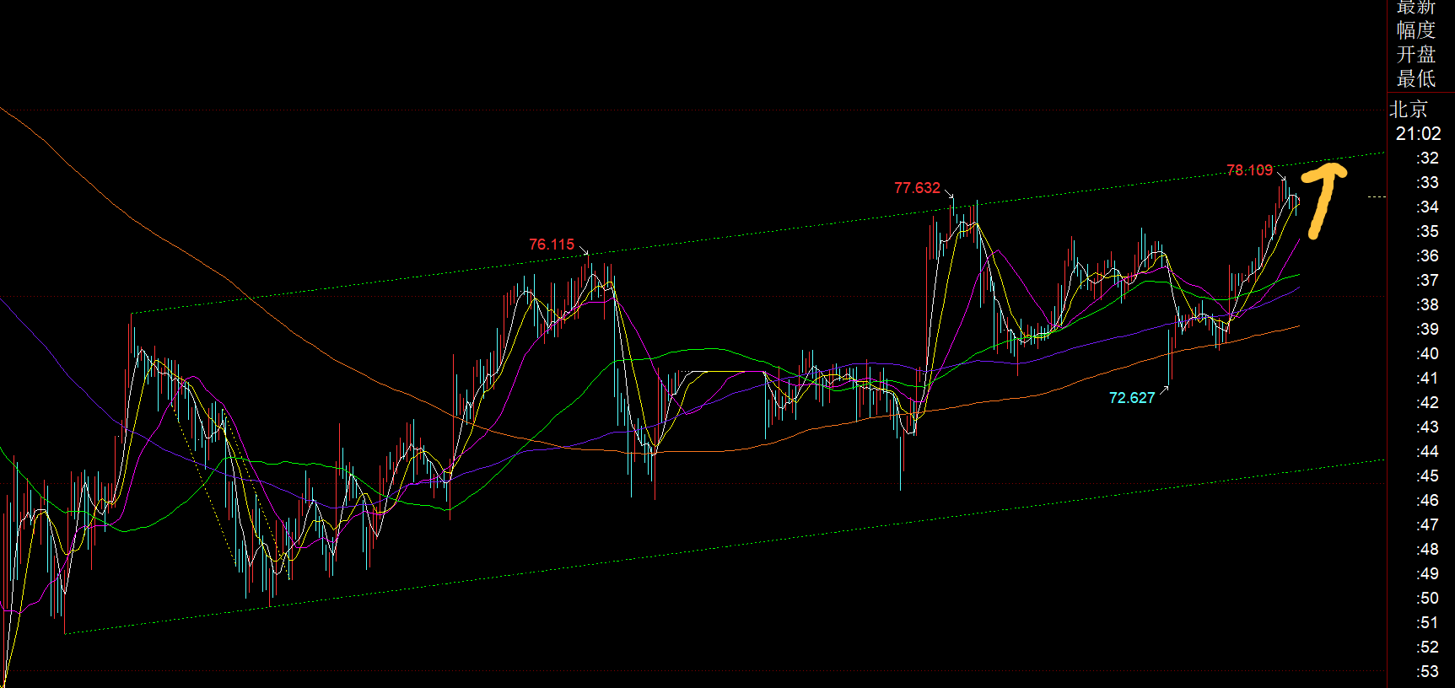Click the orange hand-drawn arrow annotation
Screen dimensions: 1455x688
(1321, 199)
